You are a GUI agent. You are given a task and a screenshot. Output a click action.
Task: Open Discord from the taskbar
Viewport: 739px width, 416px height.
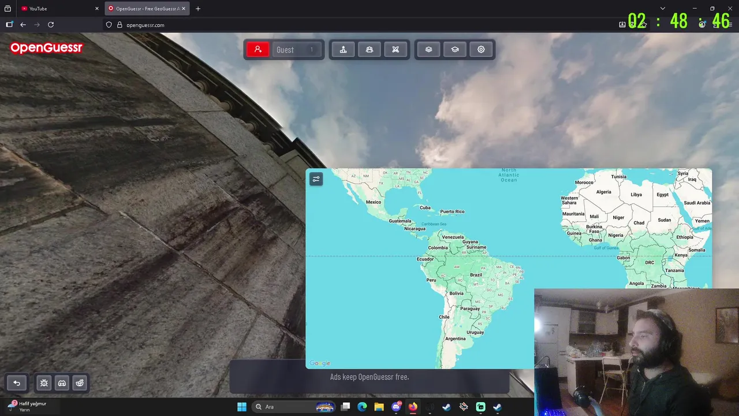pyautogui.click(x=396, y=407)
